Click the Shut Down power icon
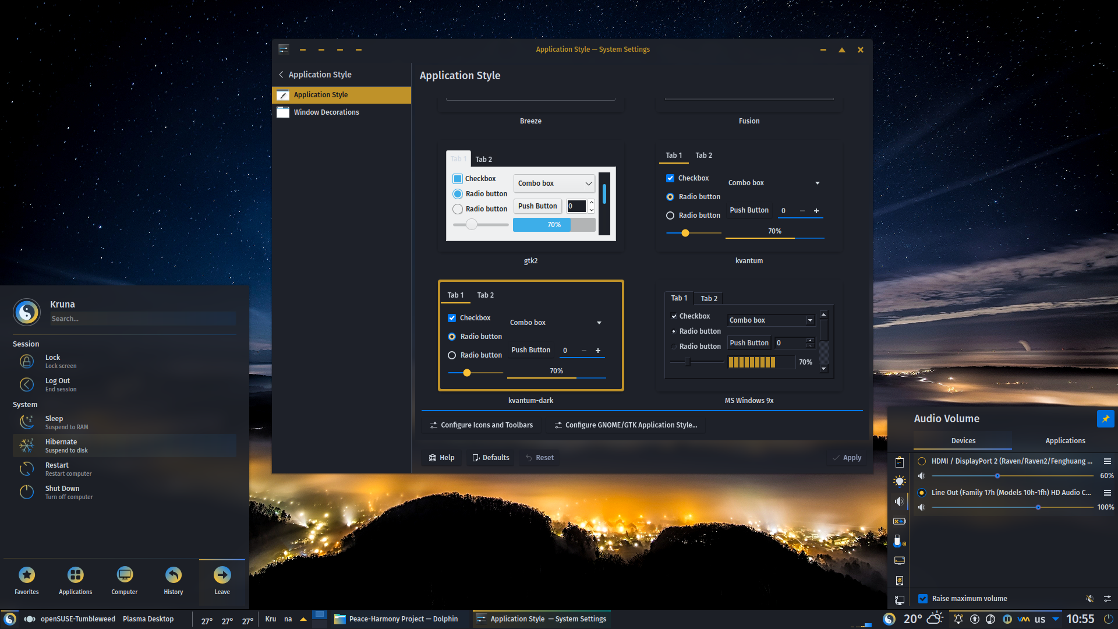This screenshot has height=629, width=1118. point(27,492)
